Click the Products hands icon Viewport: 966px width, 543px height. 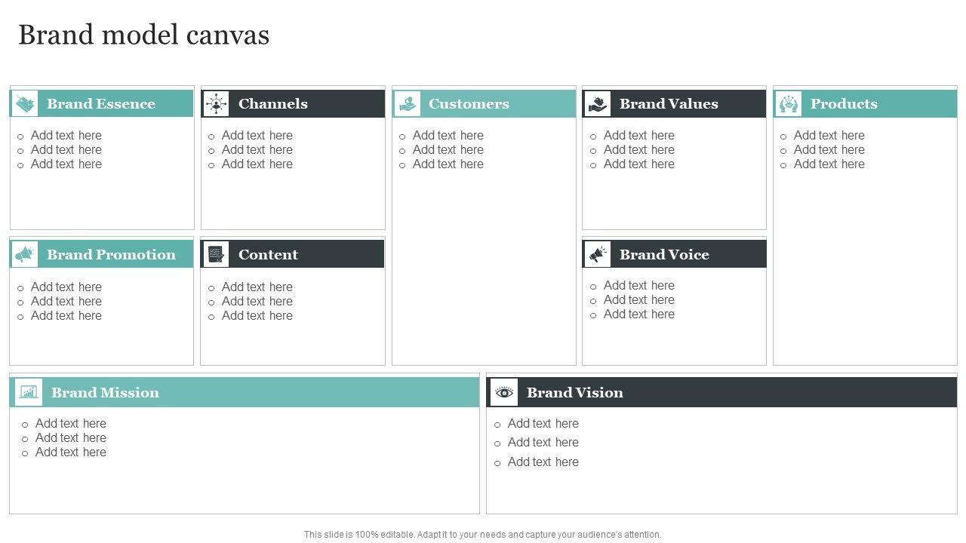789,103
